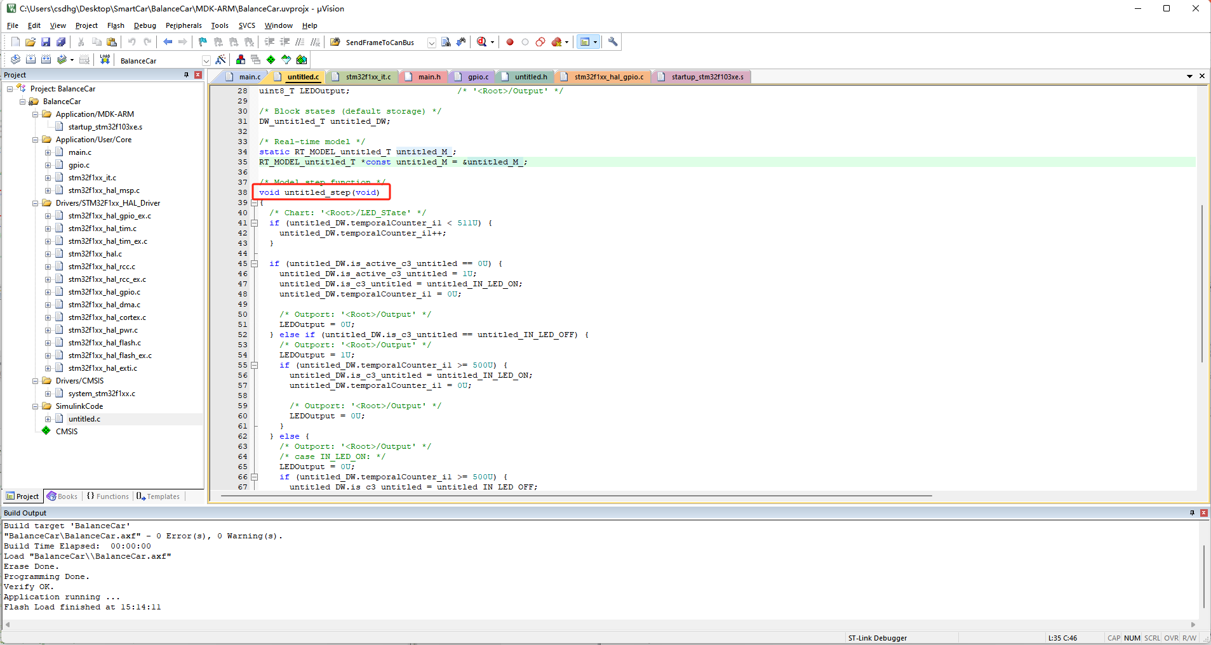
Task: Open Configuration wrench icon
Action: coord(613,42)
